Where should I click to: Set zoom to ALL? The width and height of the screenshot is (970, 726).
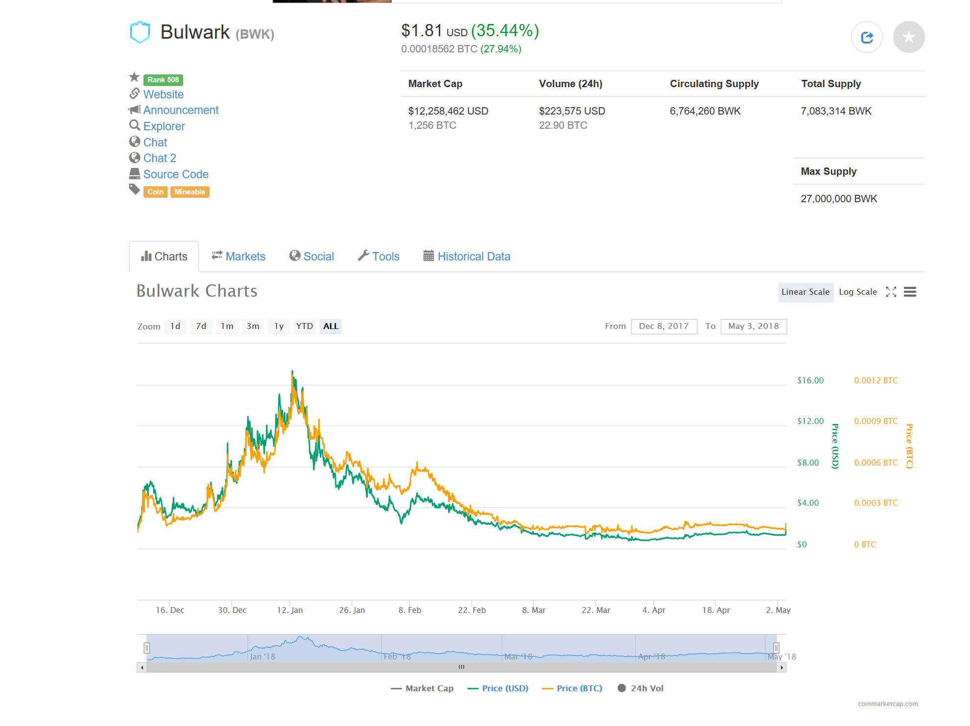(331, 327)
